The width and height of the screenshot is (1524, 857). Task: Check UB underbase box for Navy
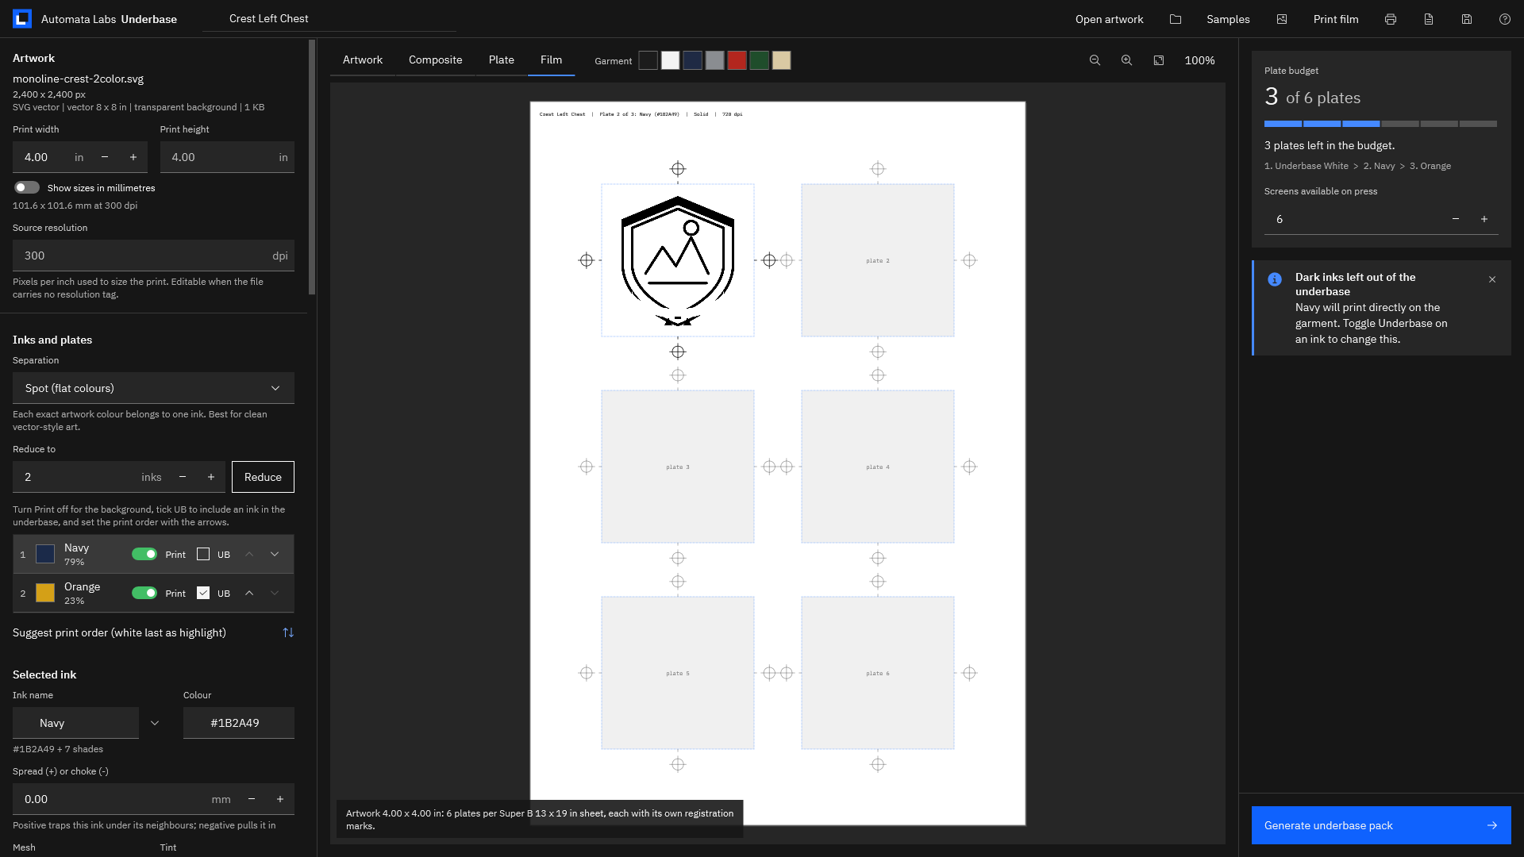pos(203,554)
